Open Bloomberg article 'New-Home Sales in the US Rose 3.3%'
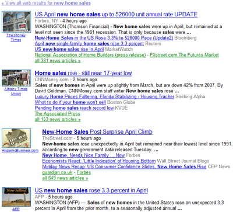Screen dimensions: 233x212 click(104, 38)
